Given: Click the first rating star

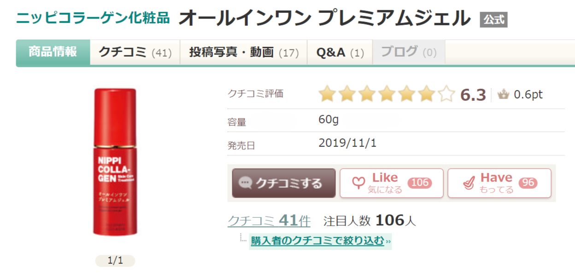Looking at the screenshot, I should point(327,94).
